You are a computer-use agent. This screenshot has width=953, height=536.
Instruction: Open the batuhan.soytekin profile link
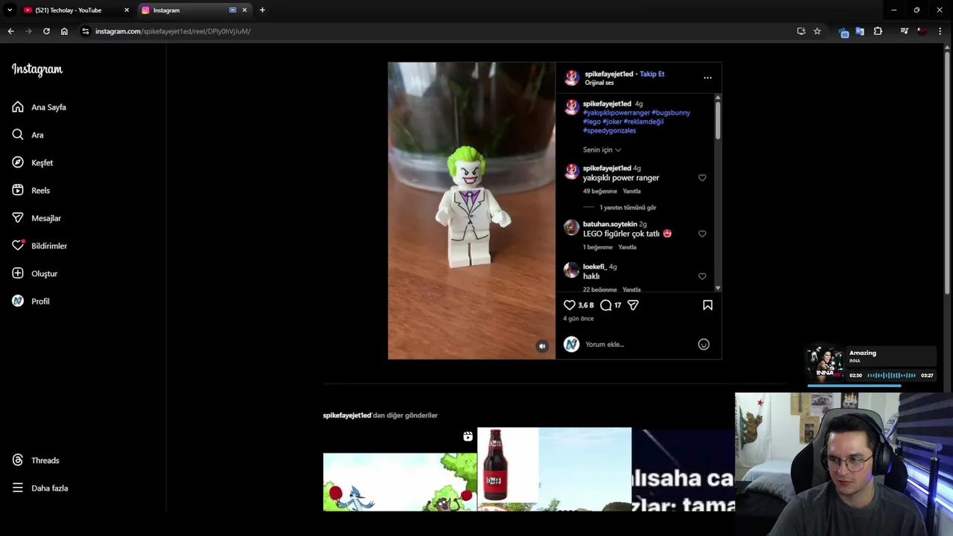click(610, 224)
